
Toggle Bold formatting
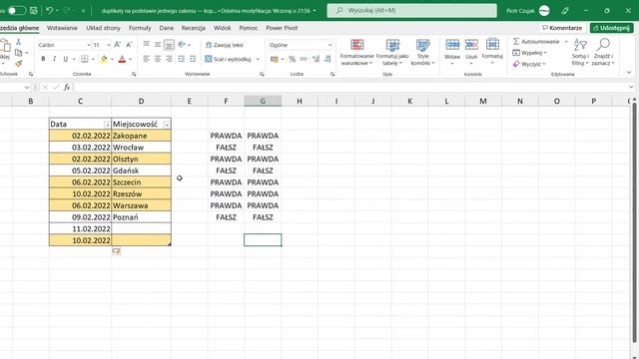tap(43, 59)
